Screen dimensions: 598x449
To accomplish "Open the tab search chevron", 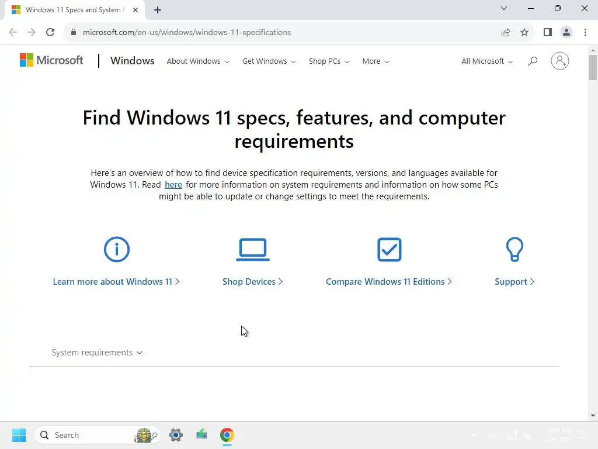I will pos(504,8).
